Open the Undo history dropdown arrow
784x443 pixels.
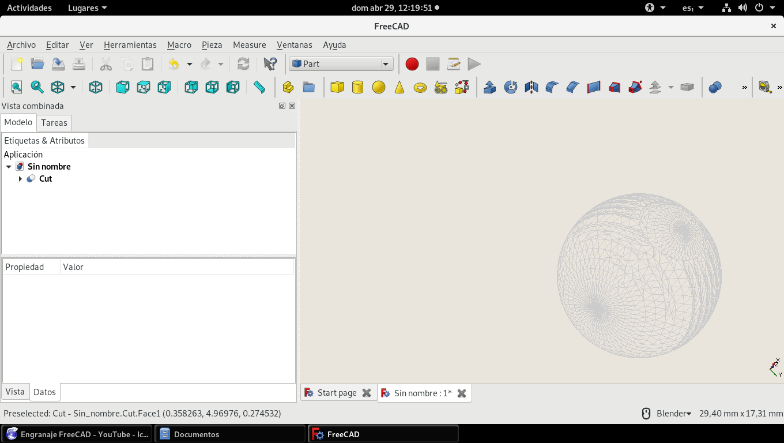(x=189, y=64)
